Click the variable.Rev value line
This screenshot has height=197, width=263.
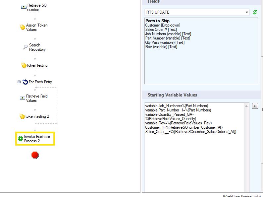[x=178, y=123]
